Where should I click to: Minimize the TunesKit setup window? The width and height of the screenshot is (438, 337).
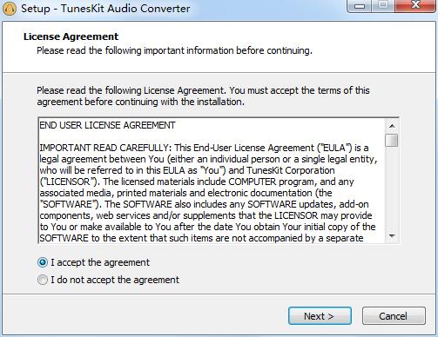[360, 6]
